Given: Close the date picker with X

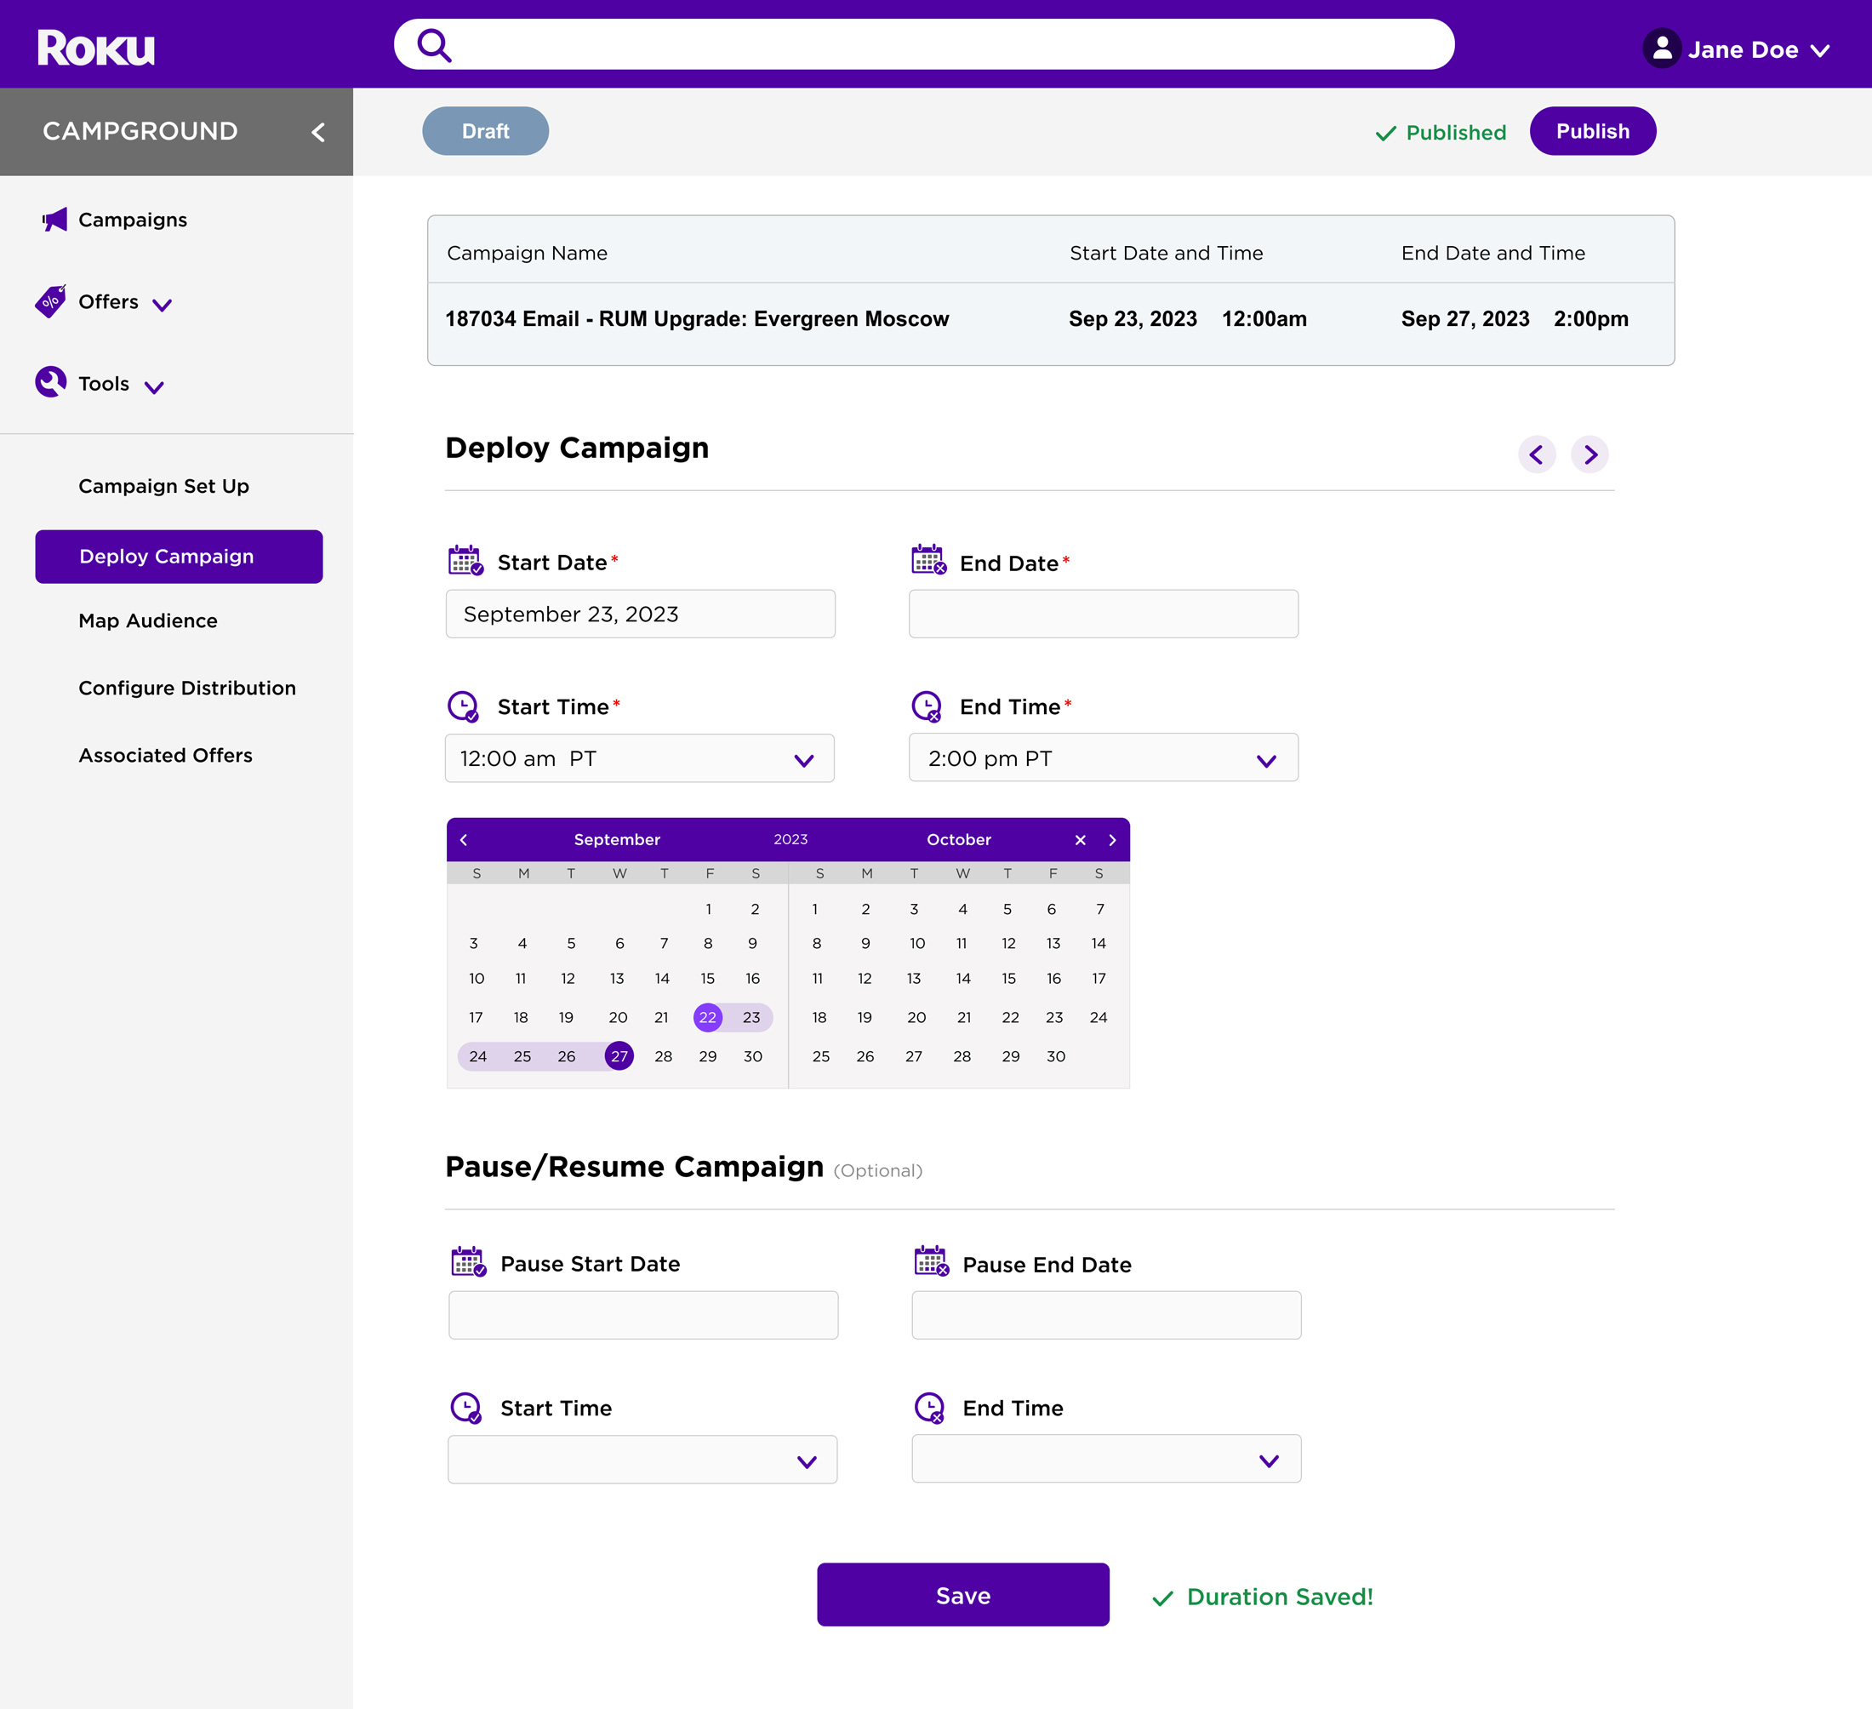Looking at the screenshot, I should click(x=1080, y=840).
